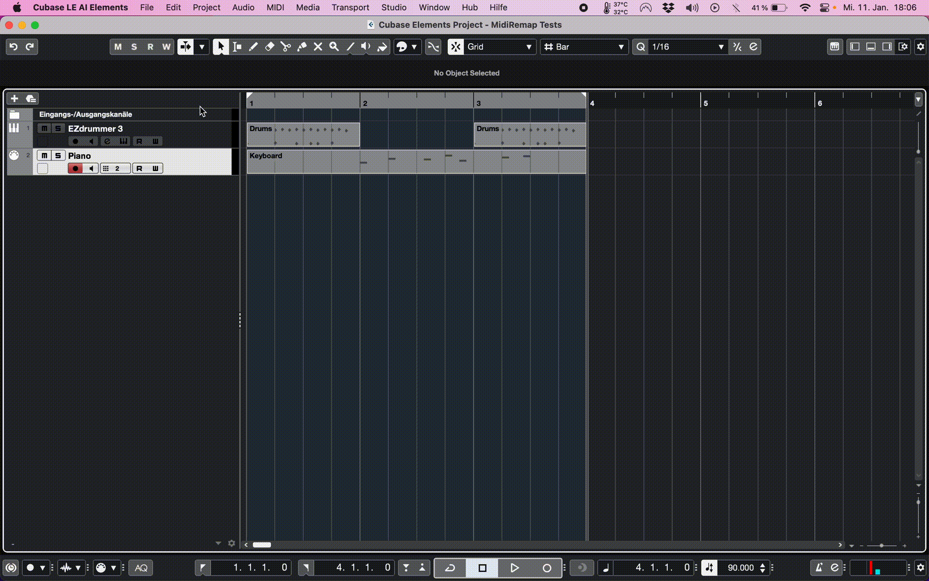Select the Draw pencil tool

pos(253,46)
